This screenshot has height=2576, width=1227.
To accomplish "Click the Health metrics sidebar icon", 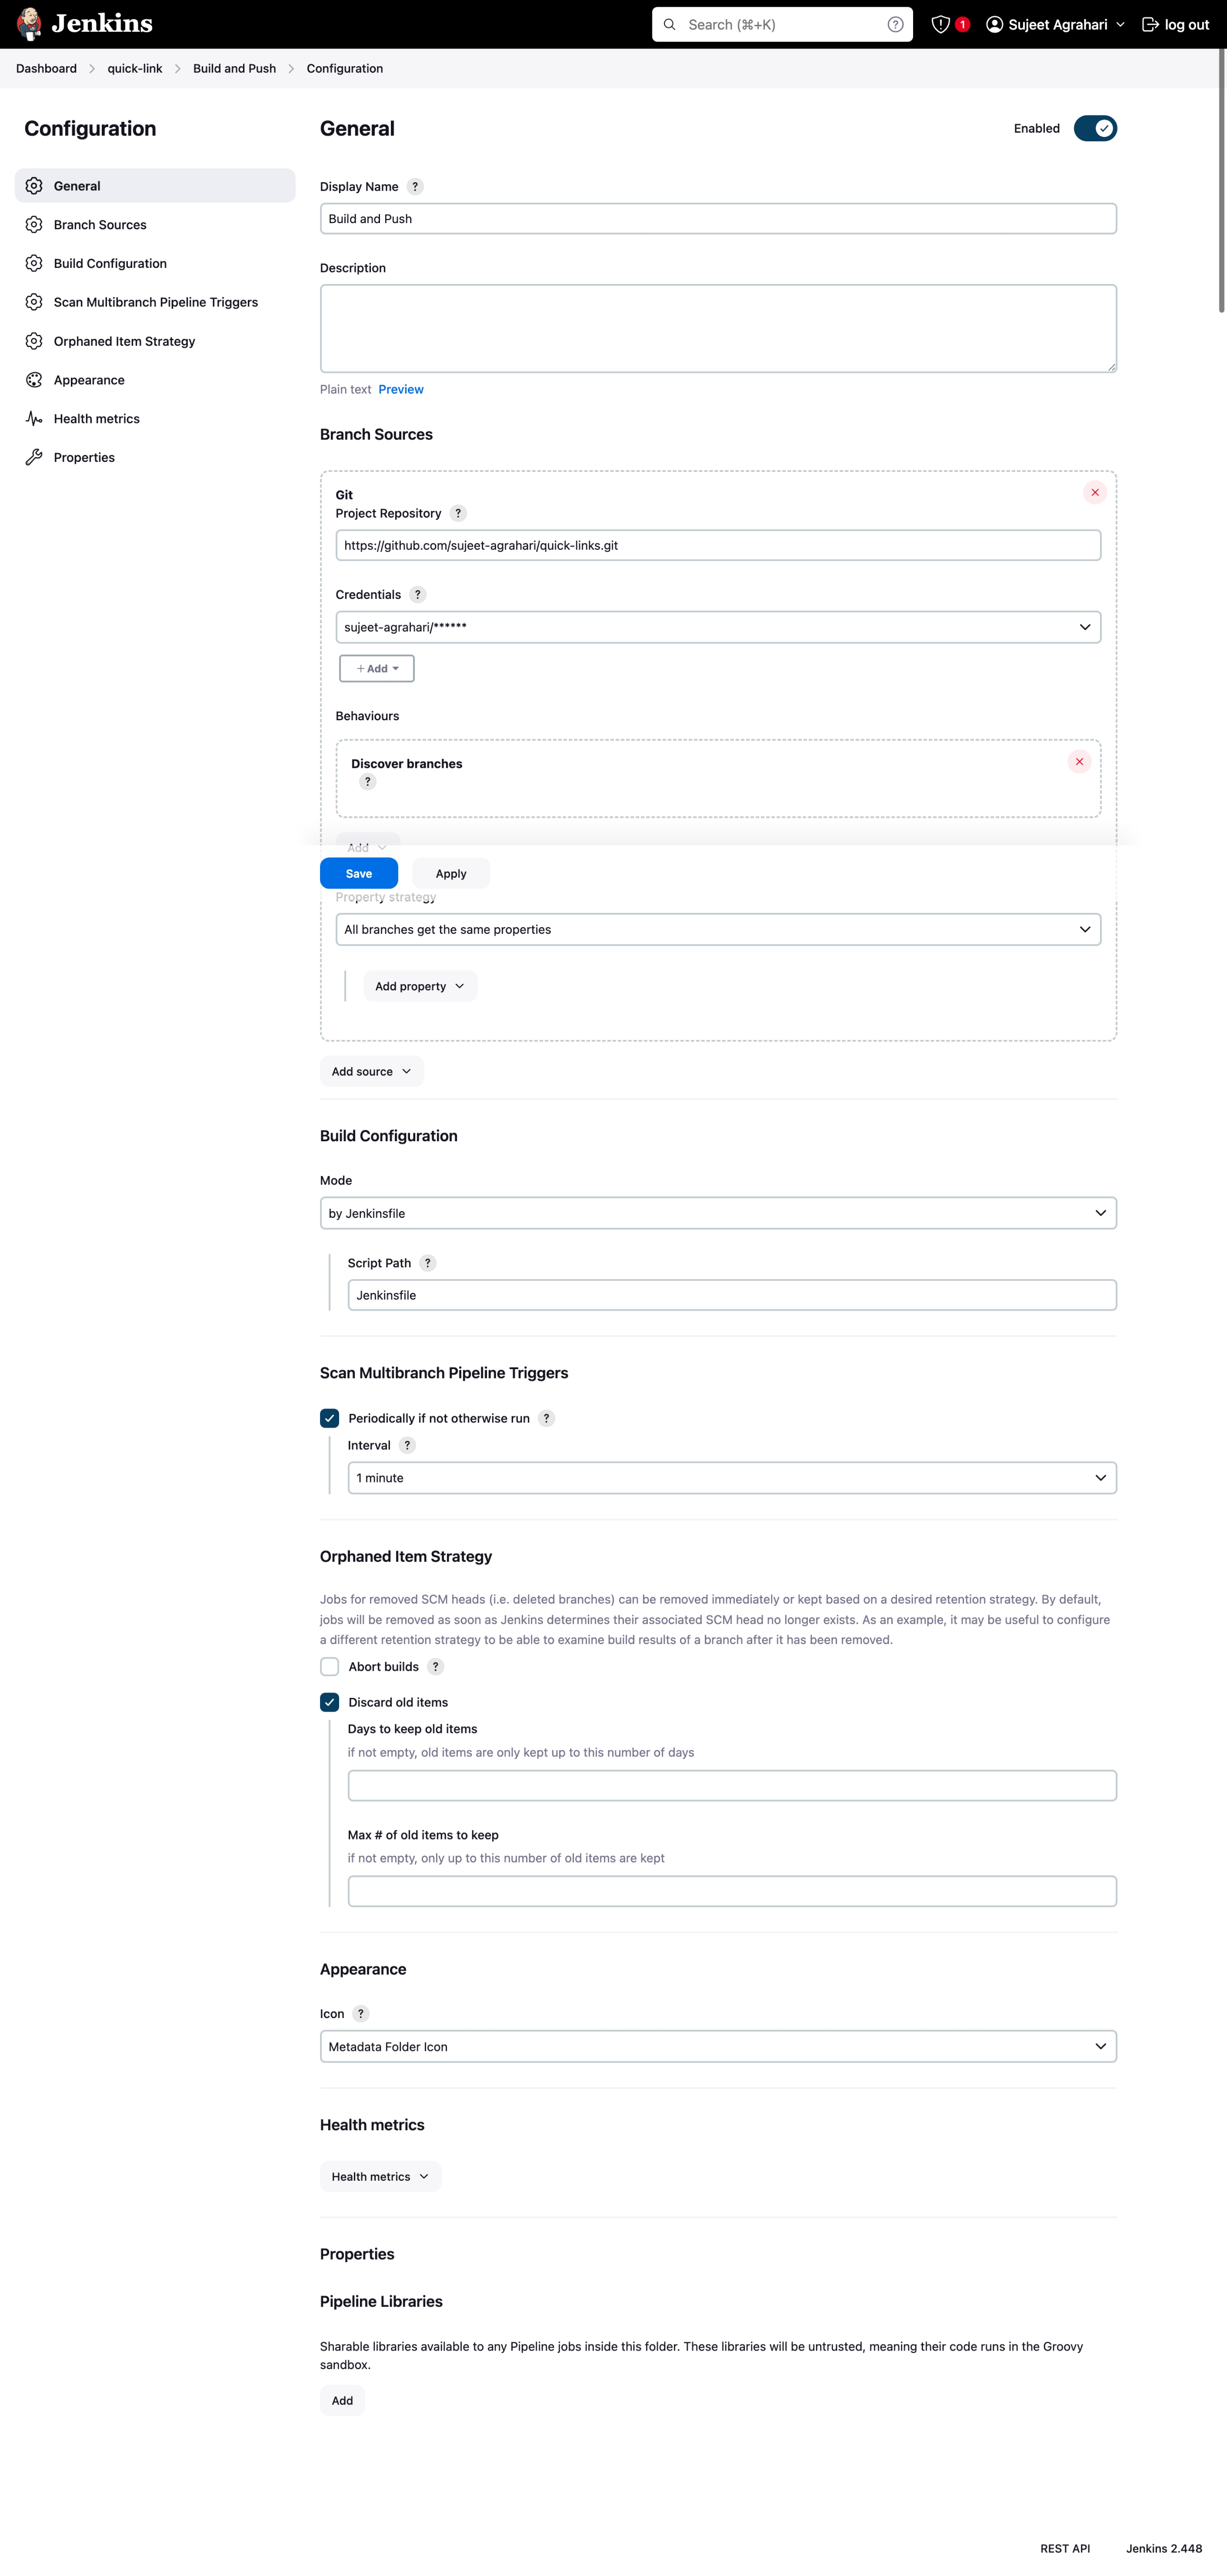I will pos(34,419).
